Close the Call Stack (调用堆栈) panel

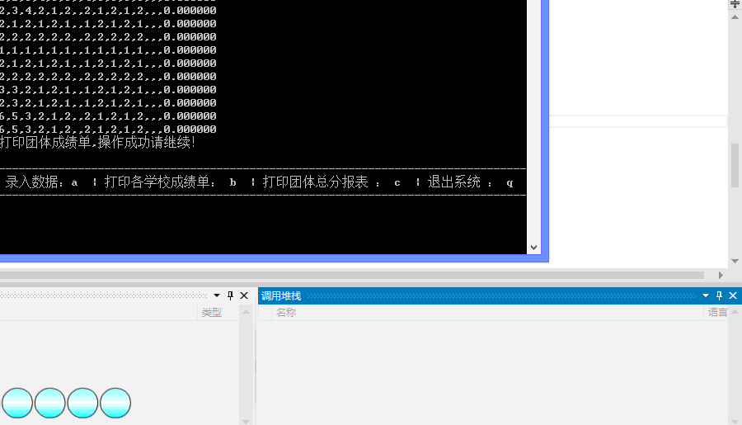tap(733, 295)
